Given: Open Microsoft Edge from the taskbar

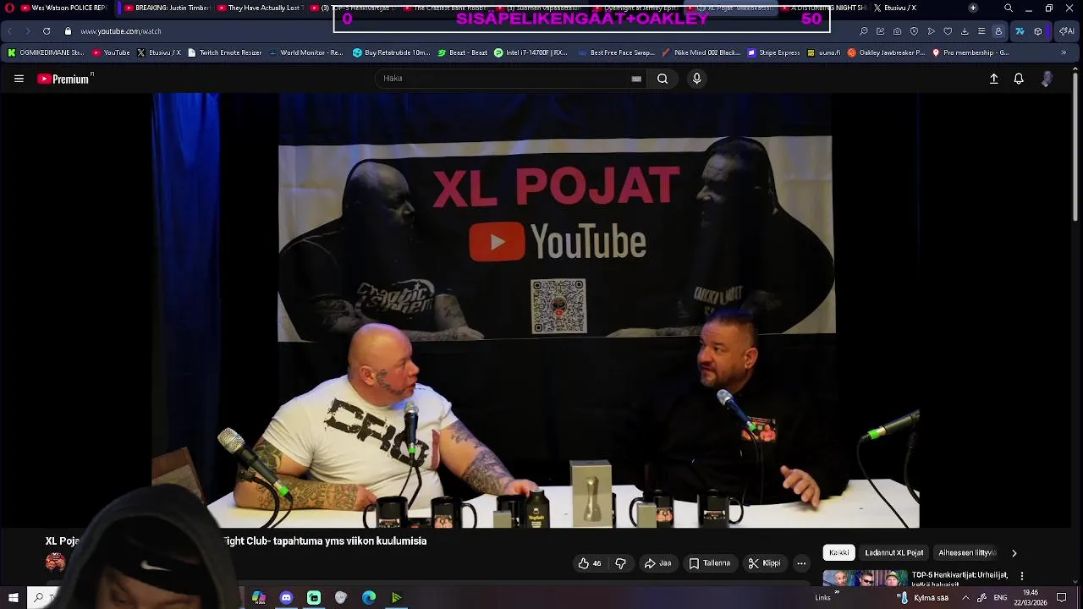Looking at the screenshot, I should point(369,598).
